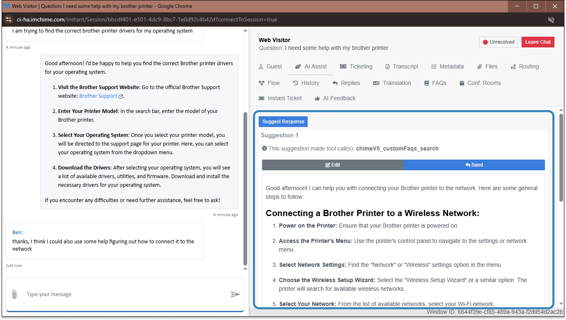566x320 pixels.
Task: Click the Type your message field
Action: [x=124, y=294]
